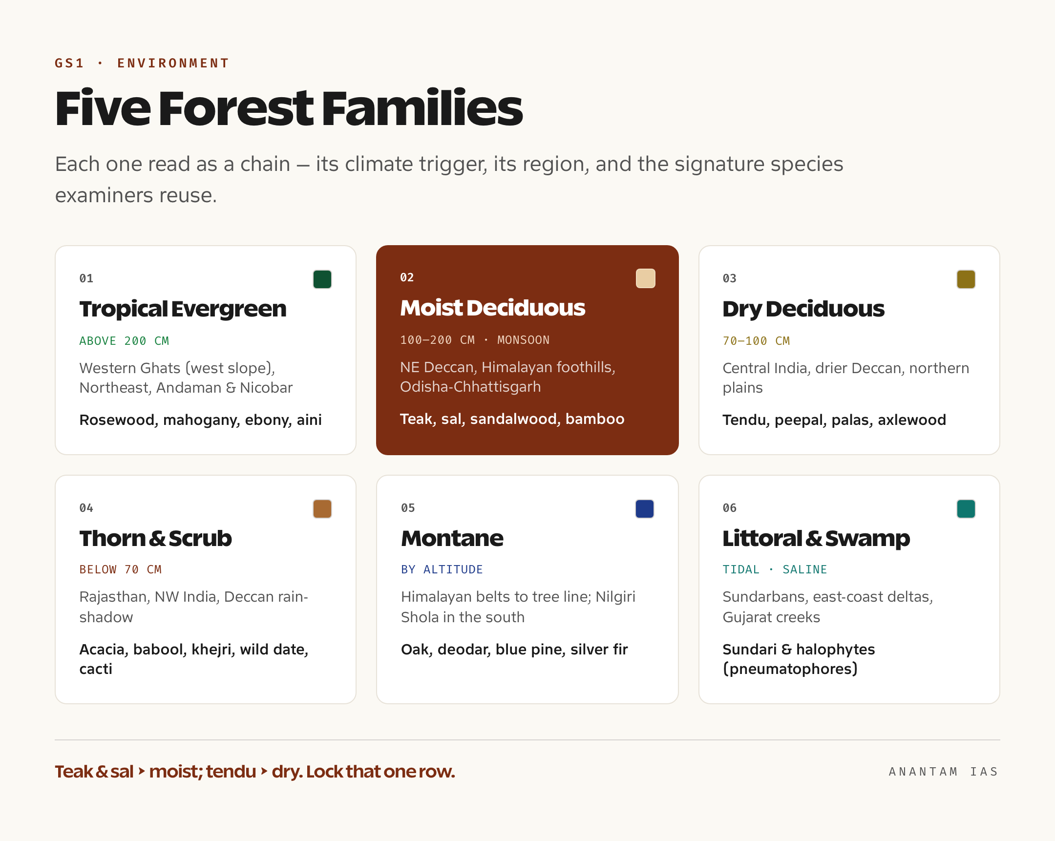This screenshot has height=841, width=1055.
Task: Click 'Himalayan belts to tree line' region text
Action: (x=518, y=607)
